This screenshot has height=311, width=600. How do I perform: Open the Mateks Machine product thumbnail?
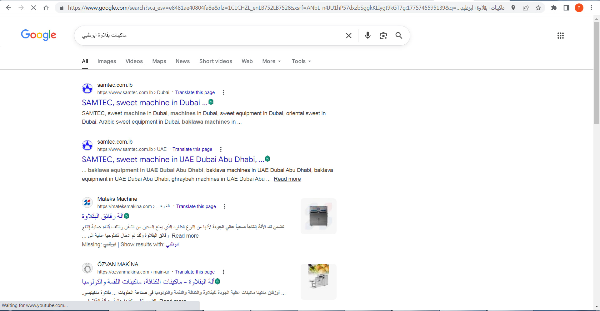coord(318,216)
